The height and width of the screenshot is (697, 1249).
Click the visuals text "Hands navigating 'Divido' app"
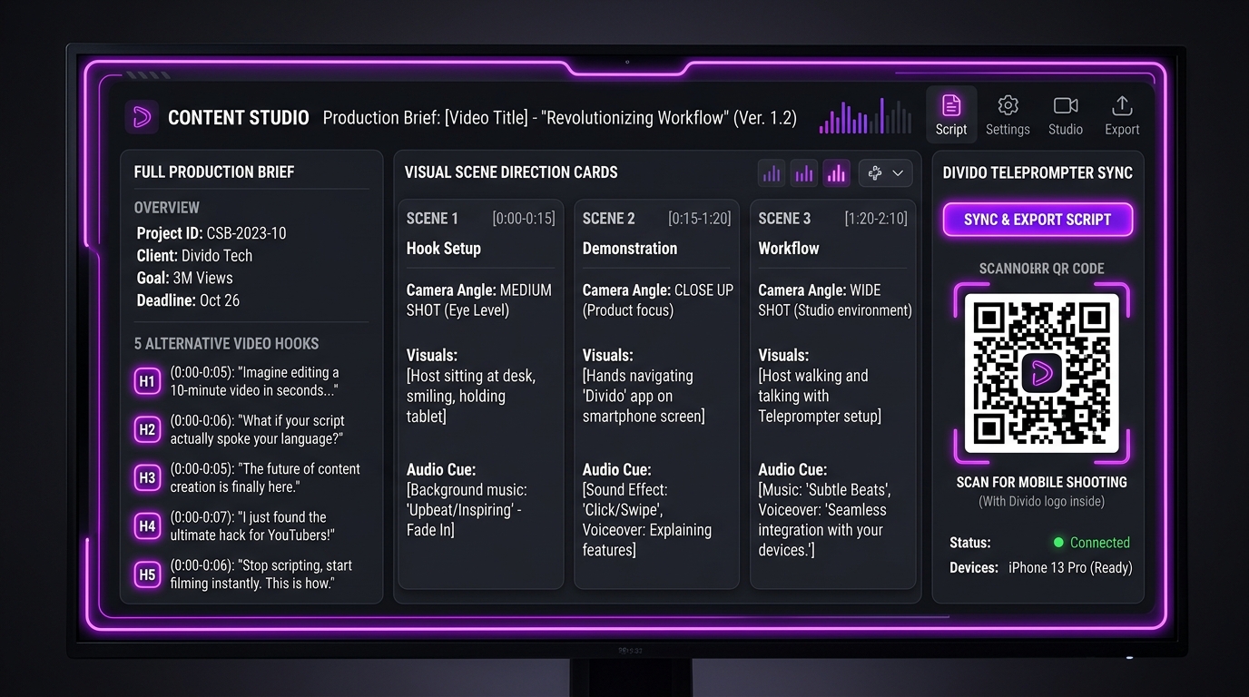tap(644, 396)
